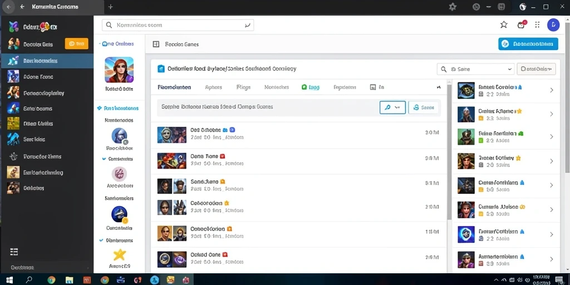
Task: Switch to the "Nontechrs" tab
Action: click(x=277, y=87)
